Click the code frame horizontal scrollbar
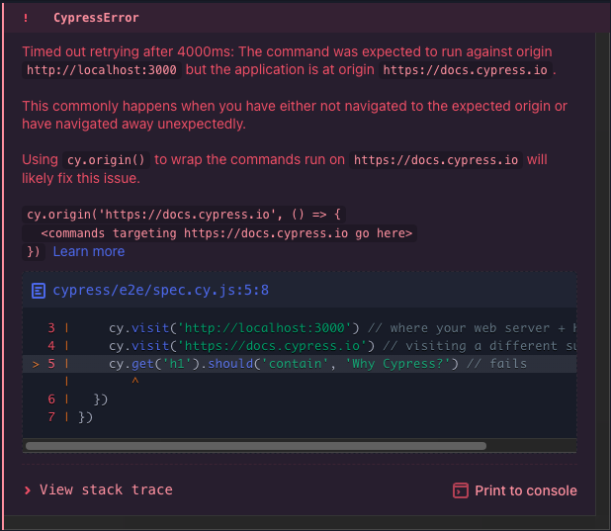Screen dimensions: 611x531 (x=257, y=446)
